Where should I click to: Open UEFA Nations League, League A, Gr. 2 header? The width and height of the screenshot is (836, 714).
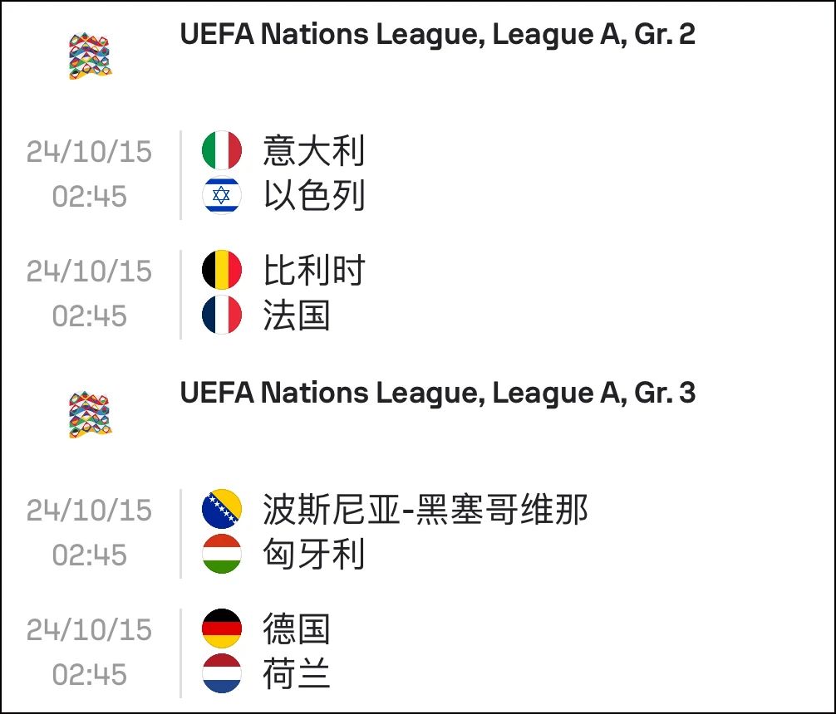coord(438,34)
